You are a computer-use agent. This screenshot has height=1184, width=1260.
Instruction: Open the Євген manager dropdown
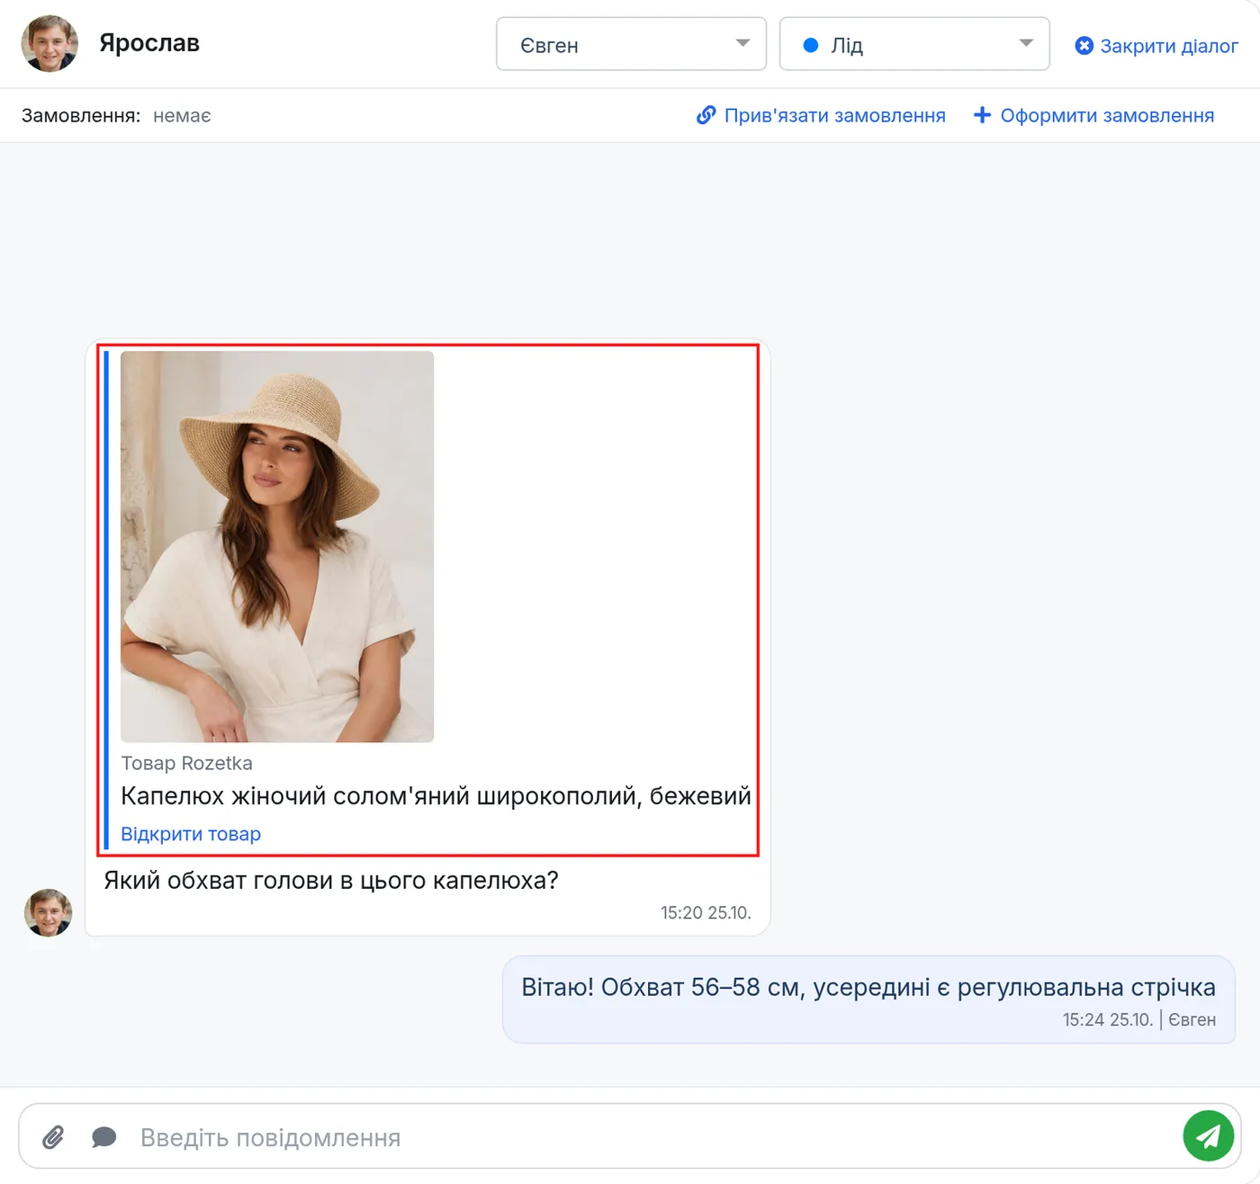(x=631, y=43)
